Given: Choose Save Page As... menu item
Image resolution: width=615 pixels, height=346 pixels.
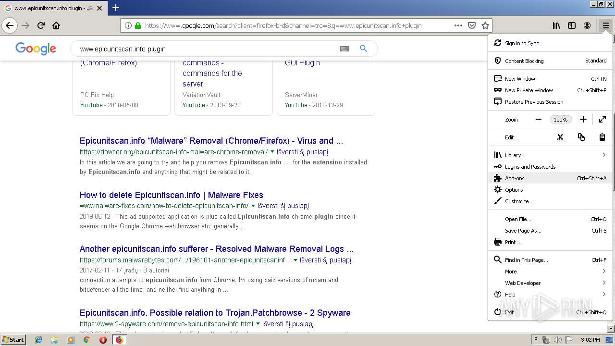Looking at the screenshot, I should (550, 231).
